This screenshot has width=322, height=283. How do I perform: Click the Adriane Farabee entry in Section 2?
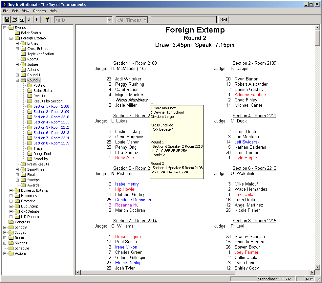coord(250,95)
